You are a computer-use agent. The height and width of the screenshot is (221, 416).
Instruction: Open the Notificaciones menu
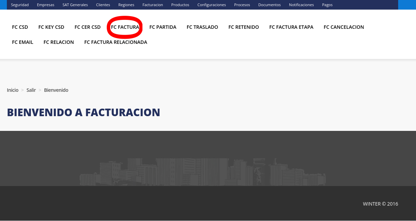click(301, 5)
